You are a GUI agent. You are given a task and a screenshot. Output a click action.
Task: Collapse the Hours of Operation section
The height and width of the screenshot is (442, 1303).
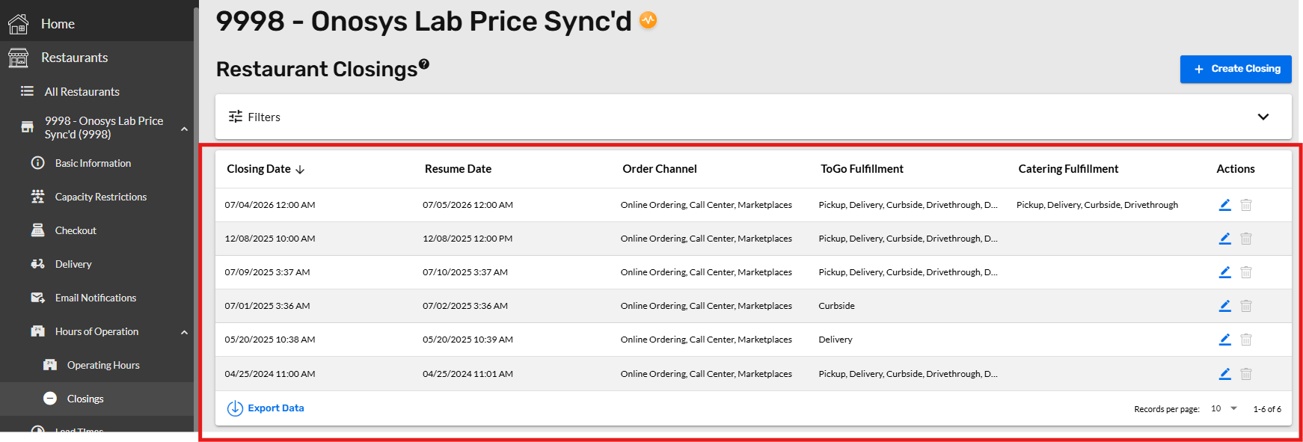point(184,332)
